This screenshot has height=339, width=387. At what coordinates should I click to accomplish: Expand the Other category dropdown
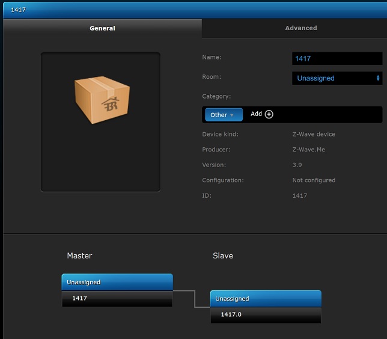(223, 115)
